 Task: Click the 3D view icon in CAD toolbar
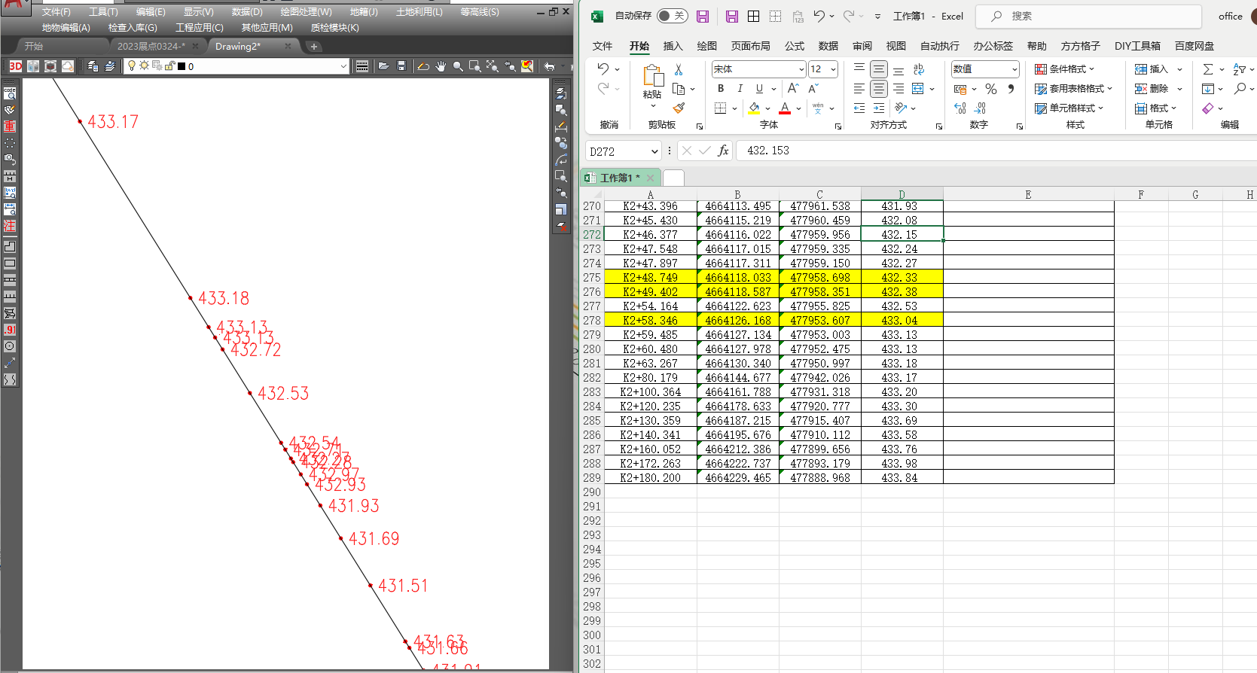(15, 66)
